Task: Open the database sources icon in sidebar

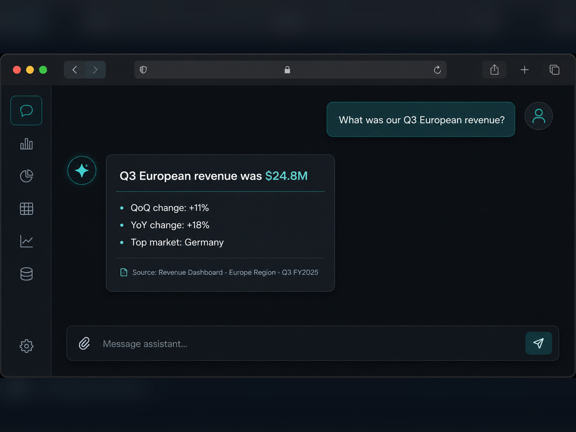Action: click(26, 274)
